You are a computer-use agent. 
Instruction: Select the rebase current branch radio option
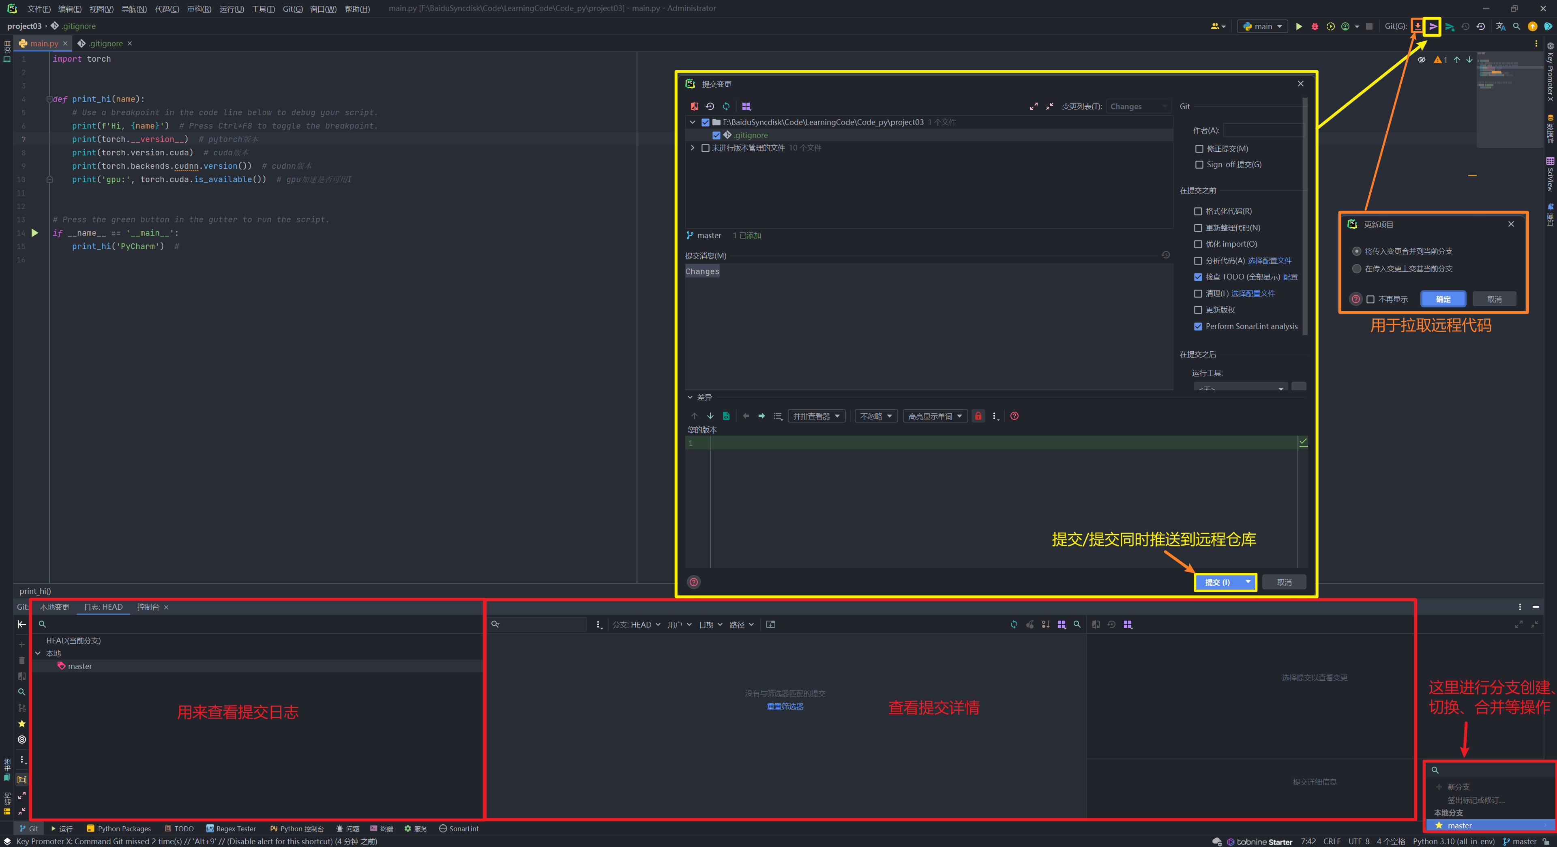1357,269
